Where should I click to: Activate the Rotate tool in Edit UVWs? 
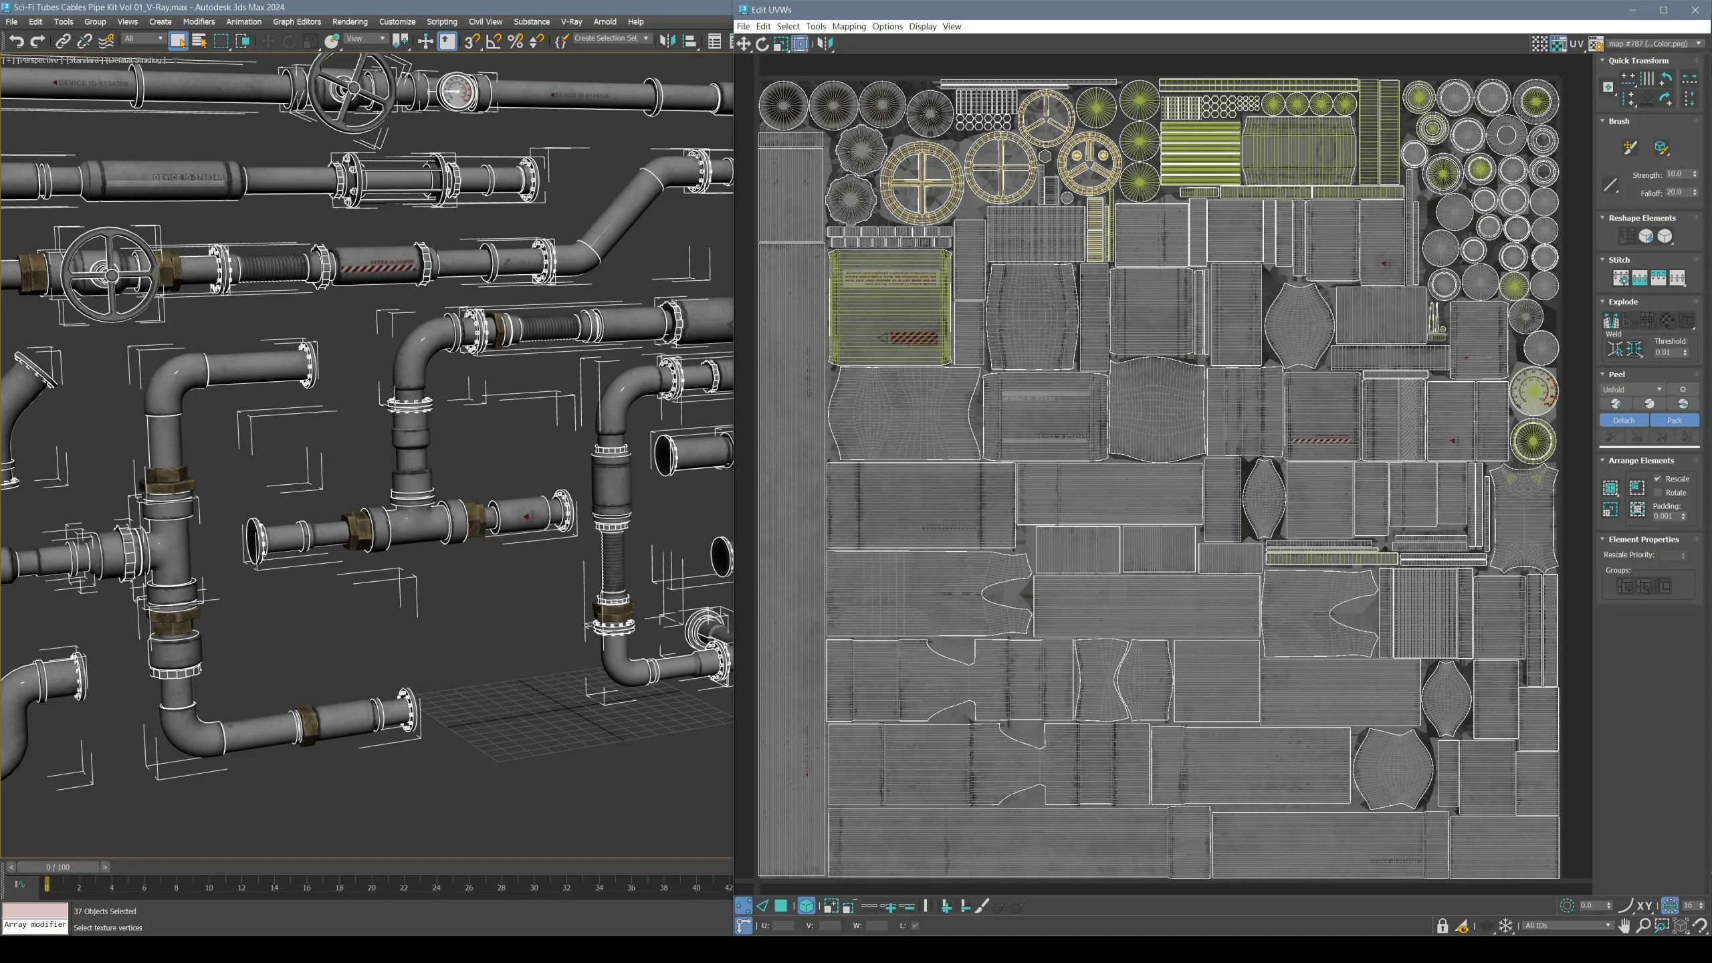pyautogui.click(x=762, y=44)
